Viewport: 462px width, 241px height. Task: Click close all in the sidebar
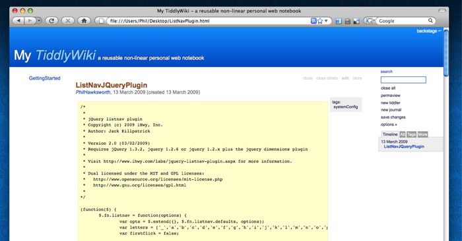[x=388, y=88]
